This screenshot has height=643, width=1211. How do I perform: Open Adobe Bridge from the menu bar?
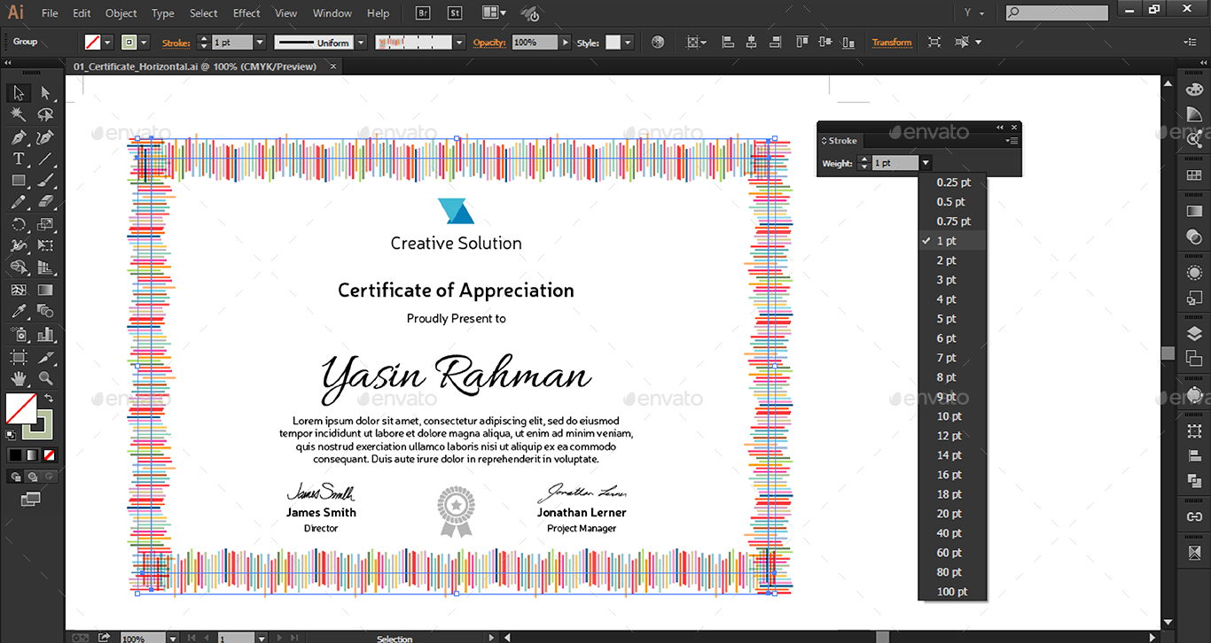pyautogui.click(x=424, y=13)
